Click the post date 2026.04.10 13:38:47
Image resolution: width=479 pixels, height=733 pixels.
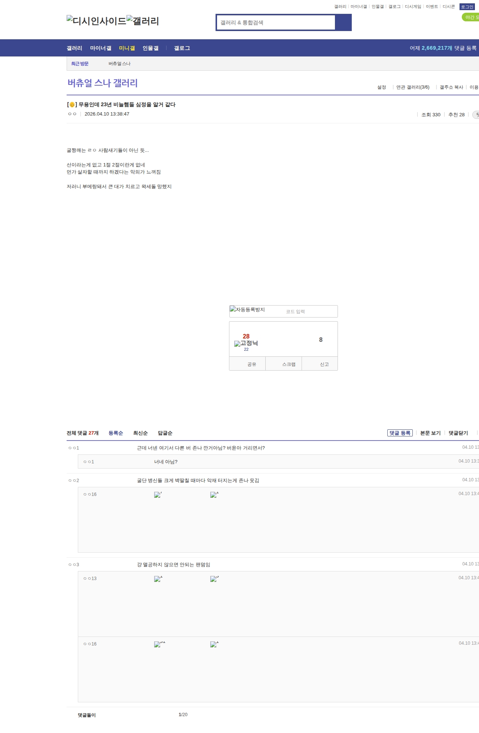coord(107,114)
